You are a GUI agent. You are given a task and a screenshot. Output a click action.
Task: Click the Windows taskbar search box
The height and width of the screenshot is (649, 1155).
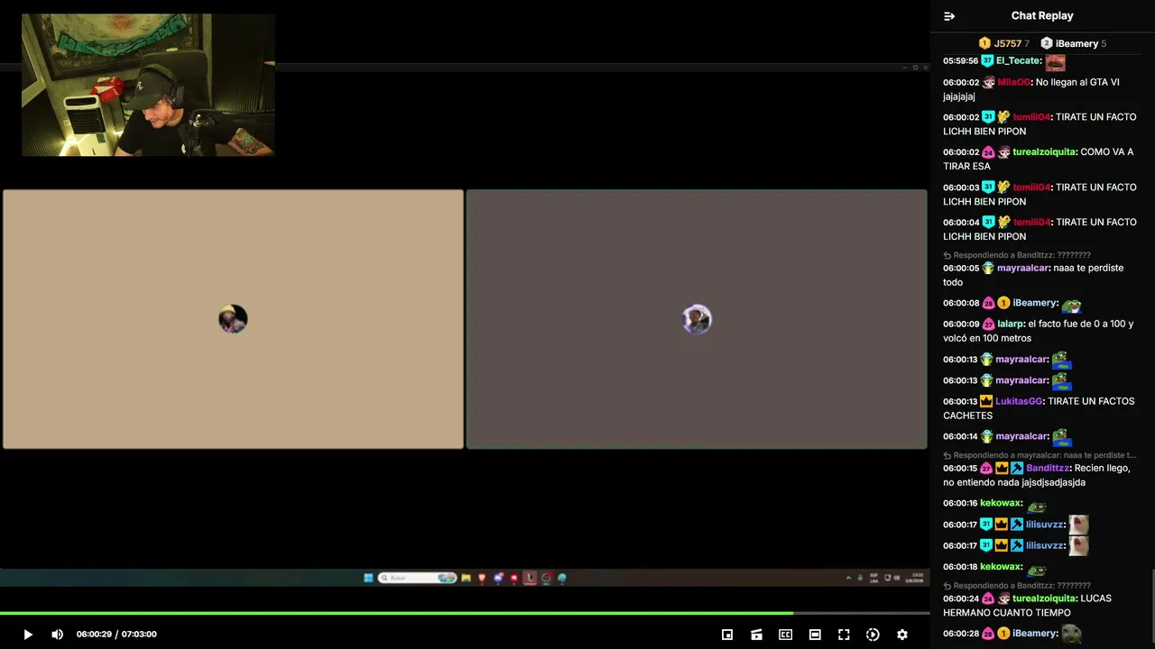coord(418,578)
